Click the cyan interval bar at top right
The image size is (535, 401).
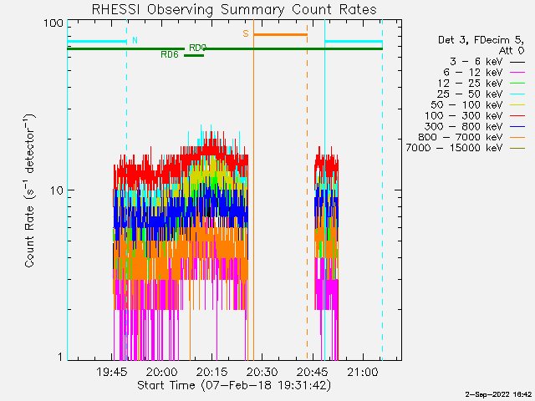354,41
